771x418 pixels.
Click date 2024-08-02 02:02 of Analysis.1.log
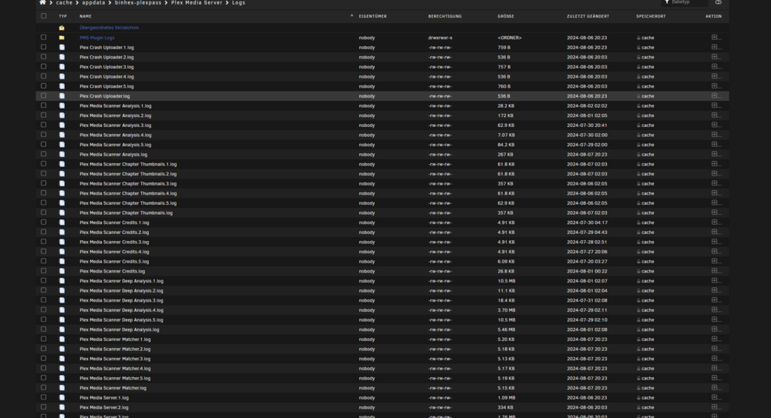[587, 105]
